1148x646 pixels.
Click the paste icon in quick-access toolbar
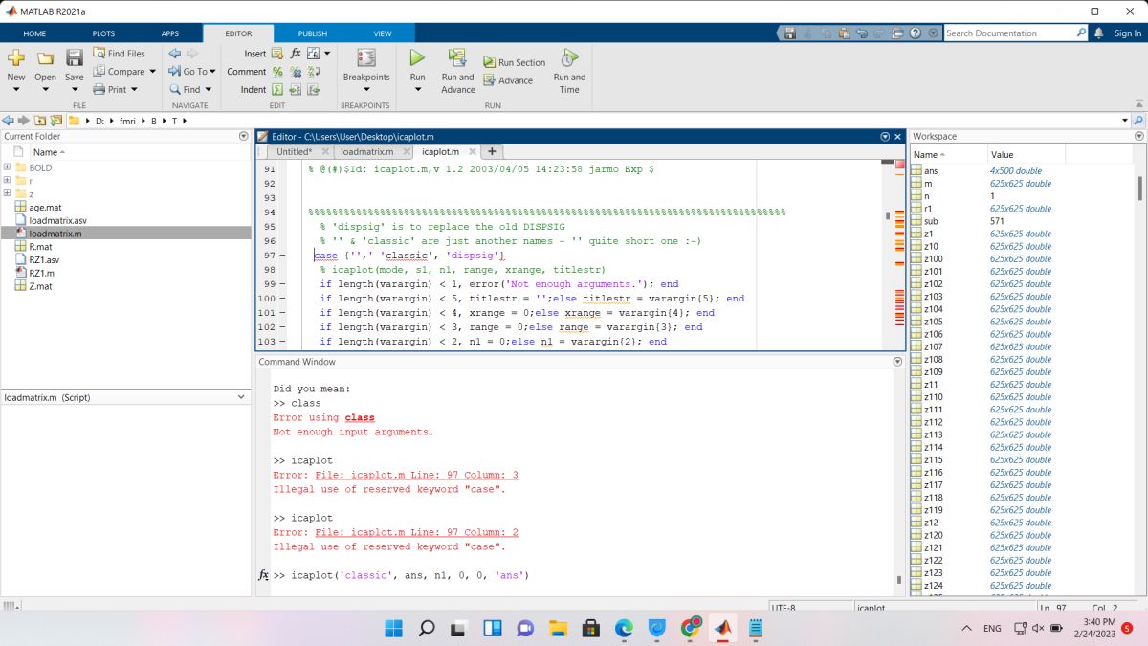point(843,33)
